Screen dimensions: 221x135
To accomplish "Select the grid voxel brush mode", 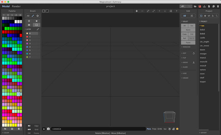I will (29, 25).
